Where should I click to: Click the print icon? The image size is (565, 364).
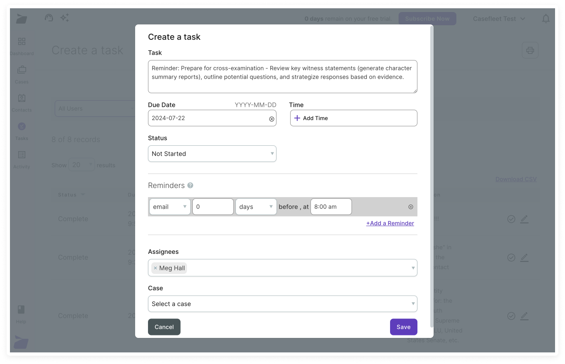pos(530,50)
